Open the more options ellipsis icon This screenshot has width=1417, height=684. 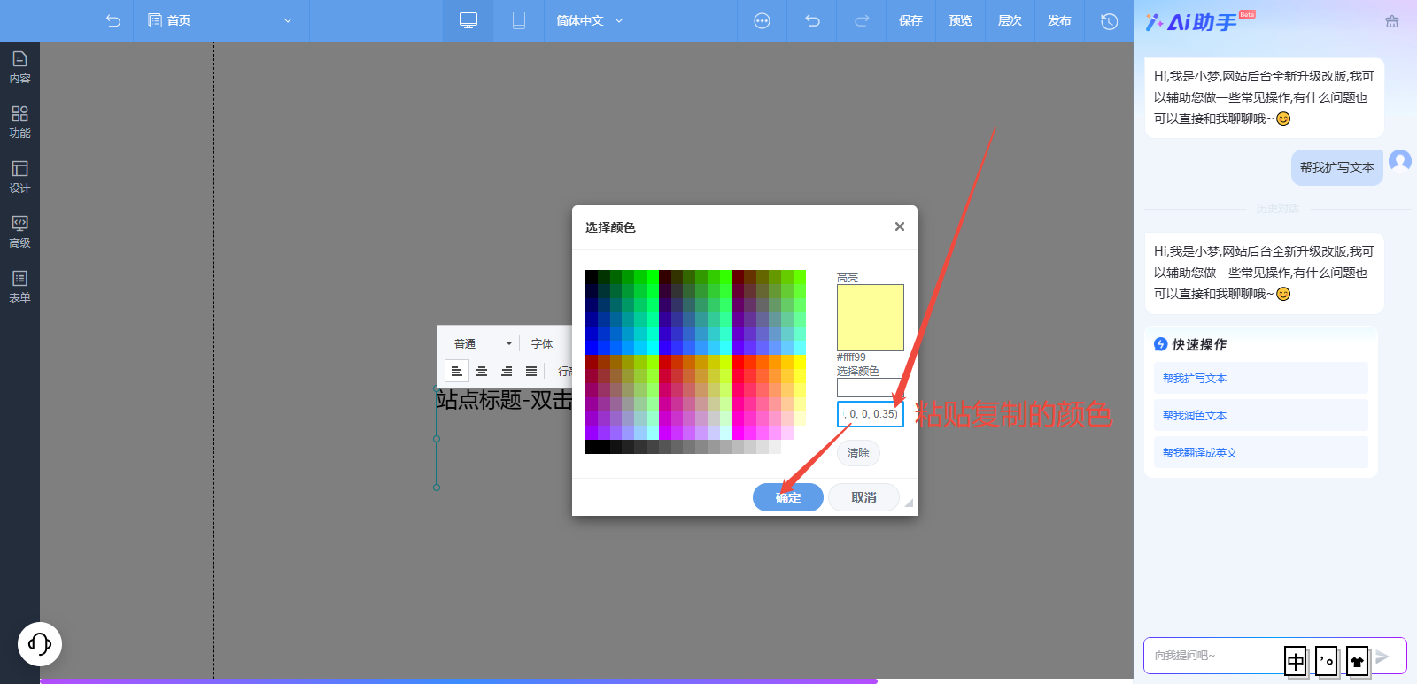click(x=762, y=20)
